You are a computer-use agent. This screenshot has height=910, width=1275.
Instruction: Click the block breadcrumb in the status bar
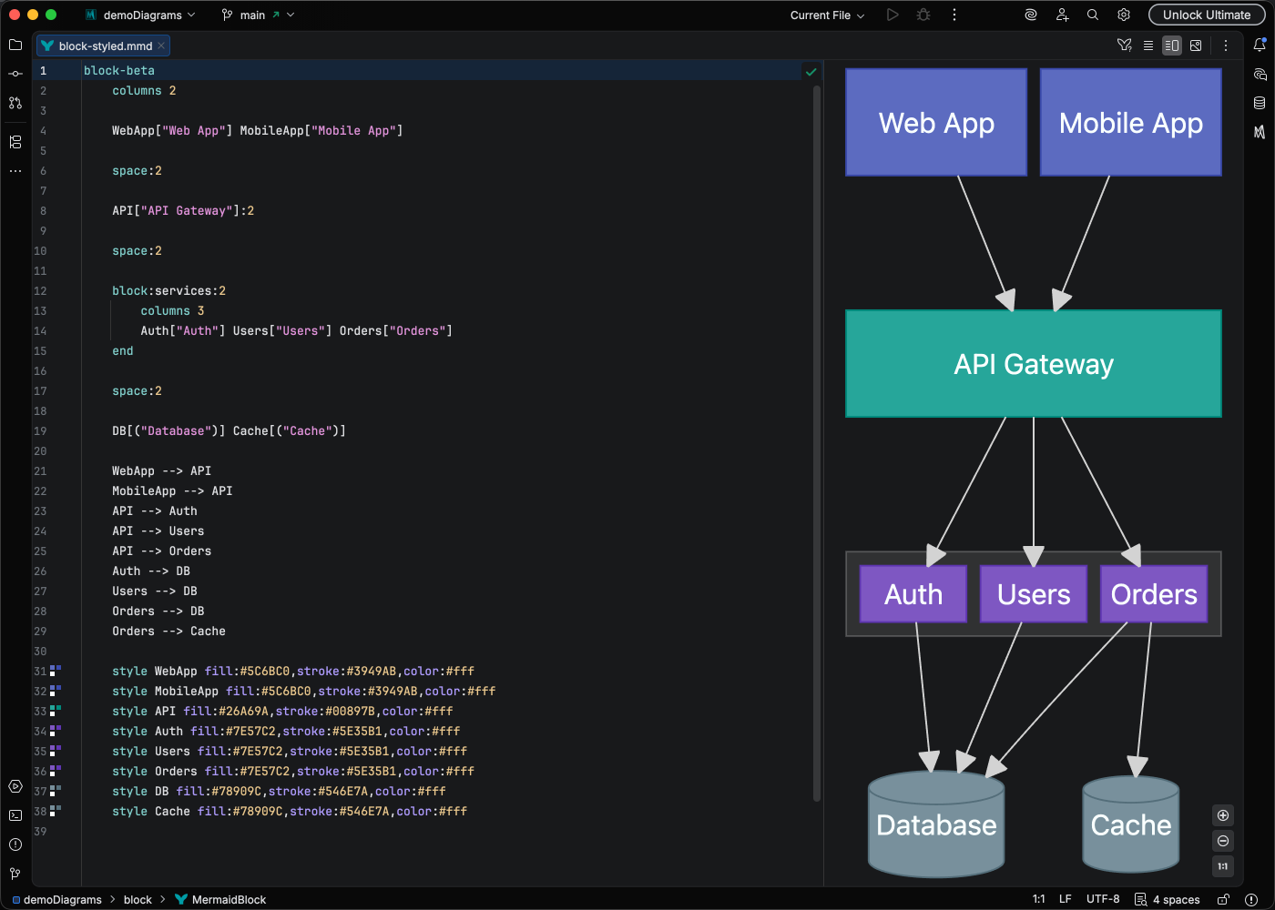pos(138,900)
